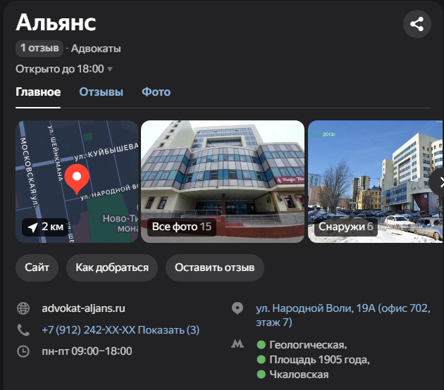The height and width of the screenshot is (390, 444).
Task: Open the Фото tab
Action: (x=156, y=92)
